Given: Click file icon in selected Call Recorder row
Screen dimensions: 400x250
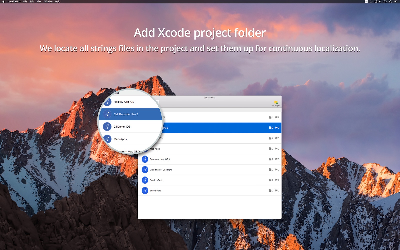Looking at the screenshot, I should coord(270,128).
